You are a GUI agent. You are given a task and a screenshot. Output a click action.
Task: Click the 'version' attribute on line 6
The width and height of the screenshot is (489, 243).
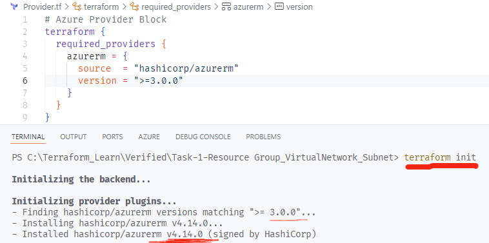[97, 81]
